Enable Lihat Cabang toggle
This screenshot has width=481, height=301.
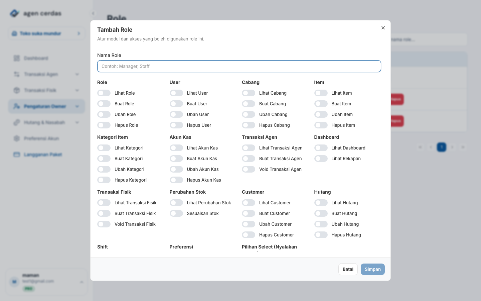tap(249, 93)
